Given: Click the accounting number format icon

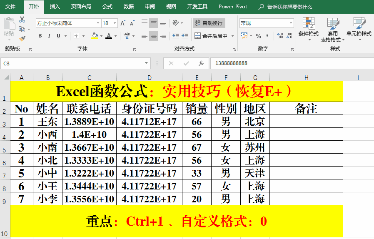Looking at the screenshot, I should 244,36.
